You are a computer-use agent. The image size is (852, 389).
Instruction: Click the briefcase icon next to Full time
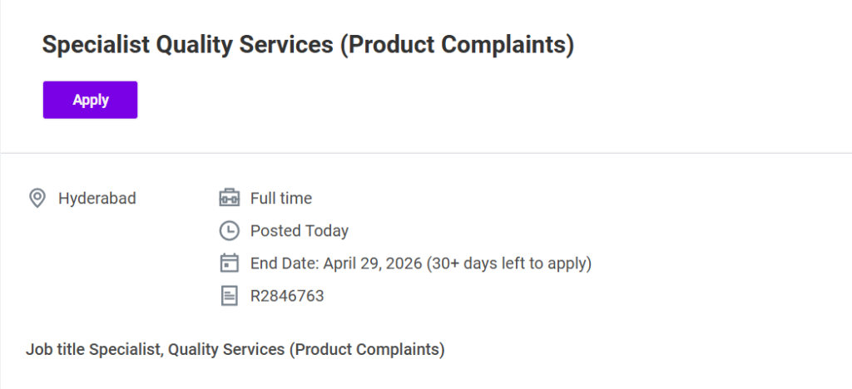coord(229,198)
